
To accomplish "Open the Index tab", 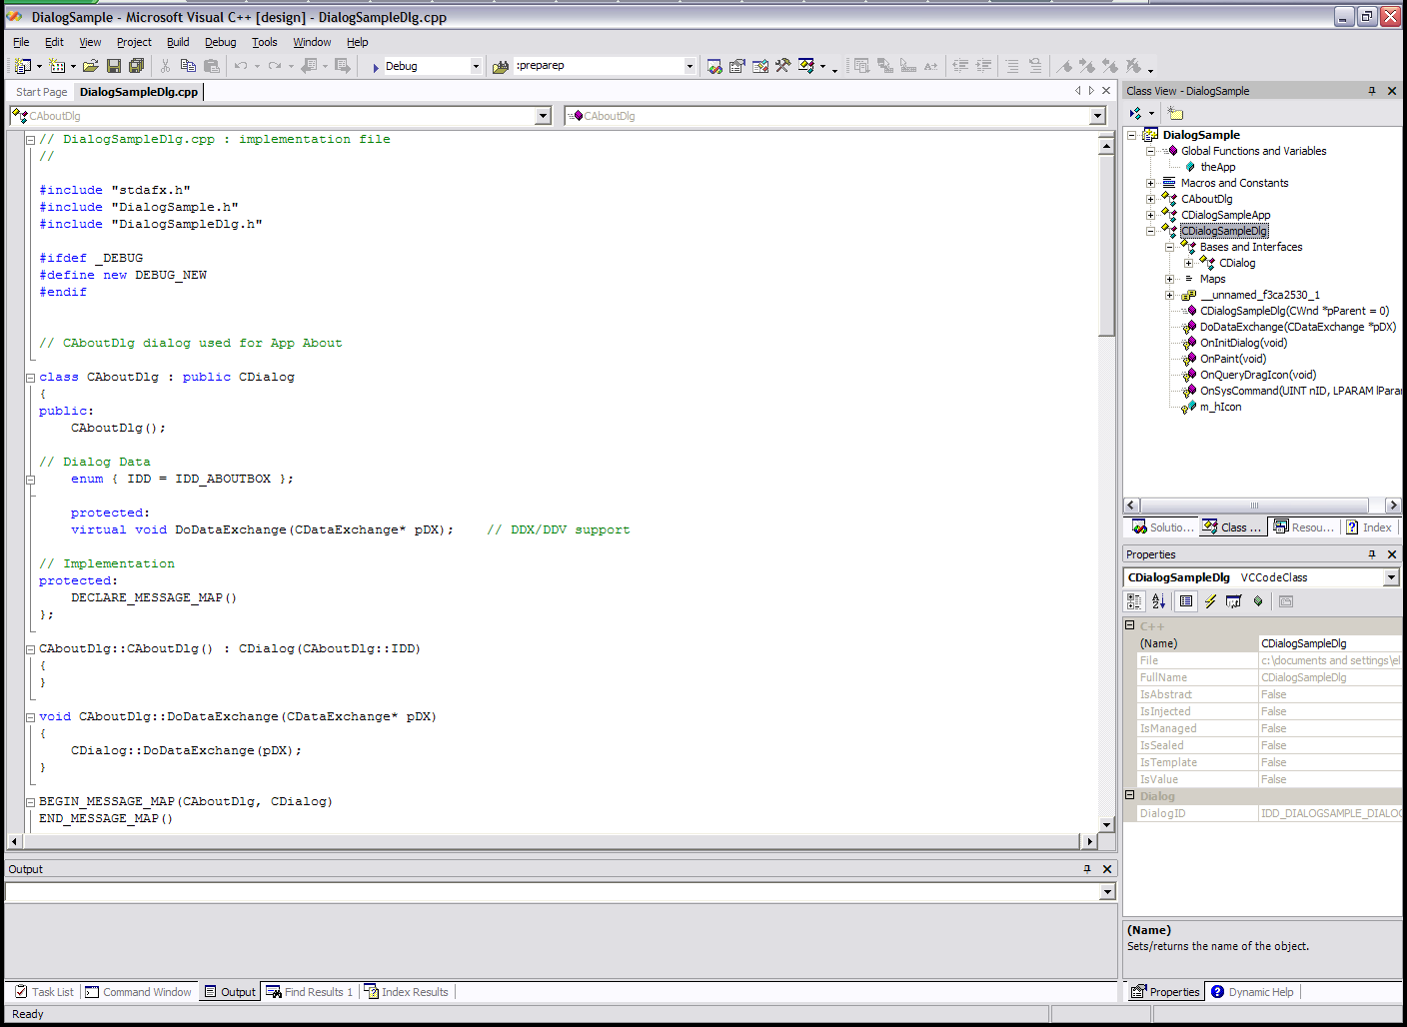I will (x=1369, y=527).
